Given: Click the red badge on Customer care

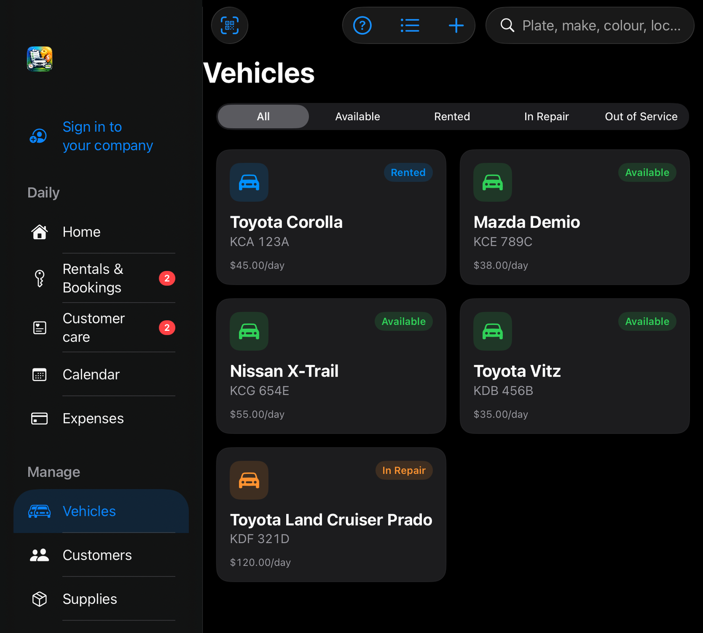Looking at the screenshot, I should click(x=167, y=328).
